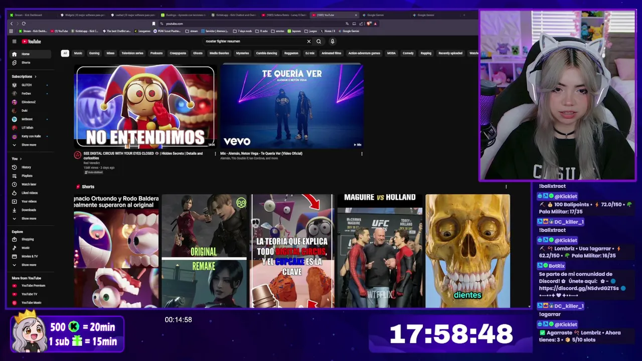Open the 7 days mods bookmark folder
The image size is (642, 361).
click(243, 31)
